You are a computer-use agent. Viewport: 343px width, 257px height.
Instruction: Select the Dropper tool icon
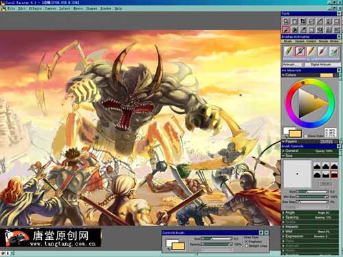(x=303, y=29)
